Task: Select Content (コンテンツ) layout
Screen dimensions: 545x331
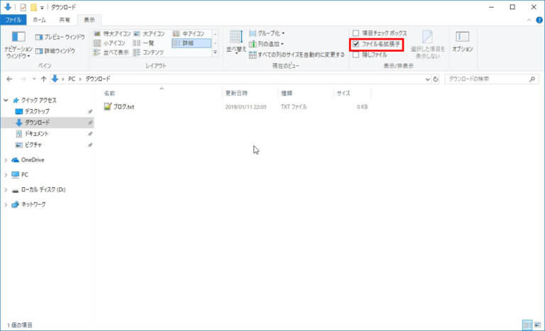Action: pos(148,52)
